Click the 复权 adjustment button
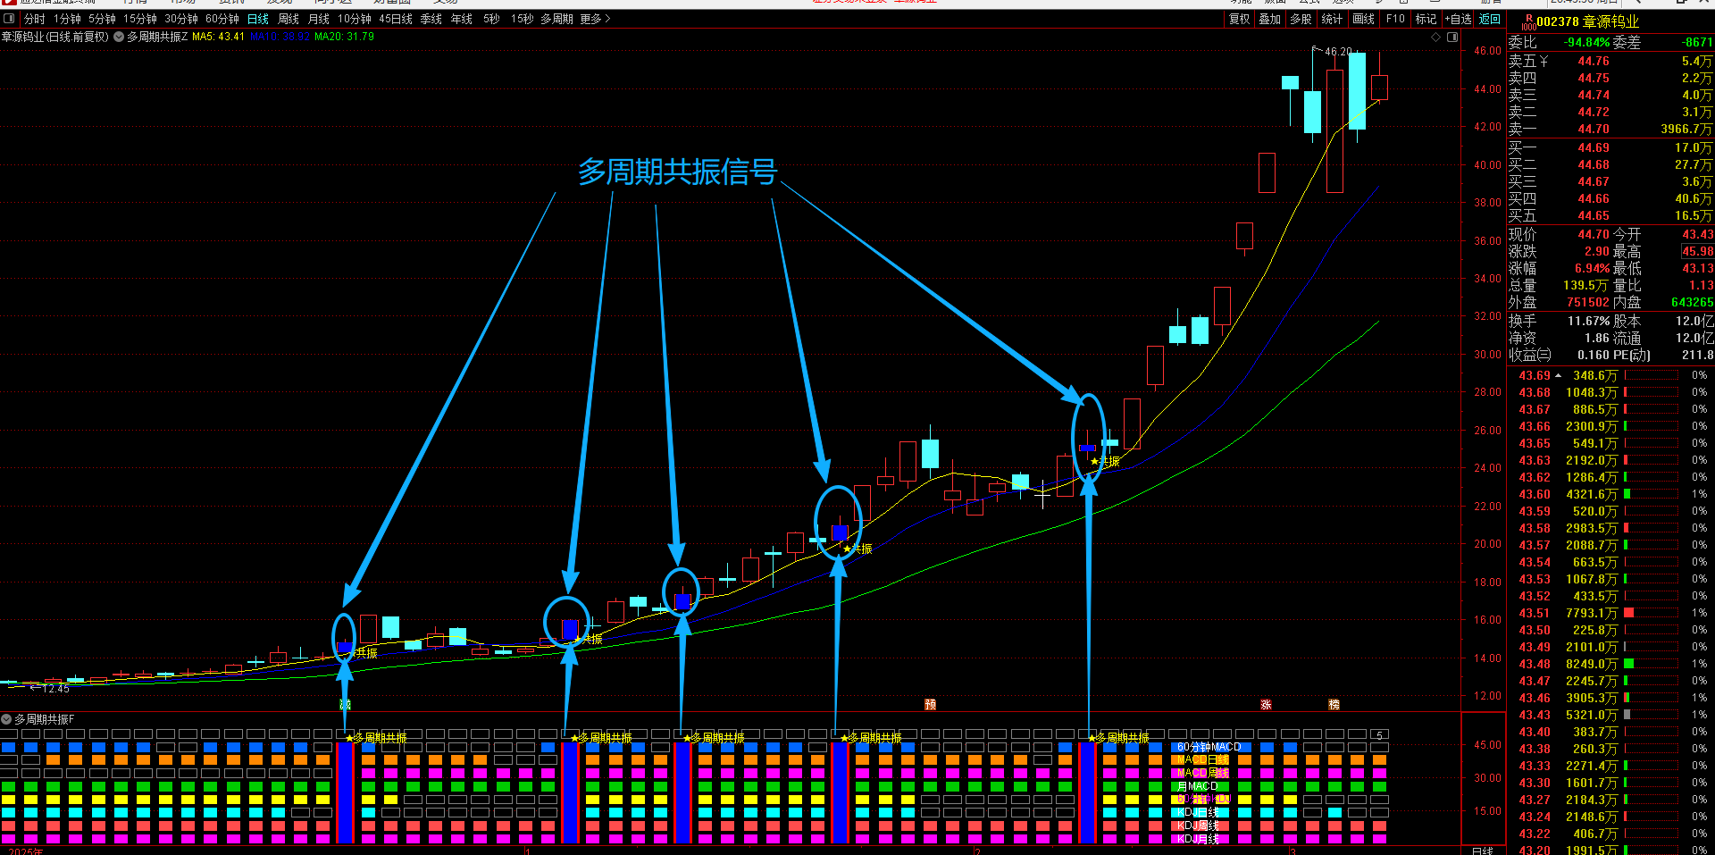 pyautogui.click(x=1240, y=19)
